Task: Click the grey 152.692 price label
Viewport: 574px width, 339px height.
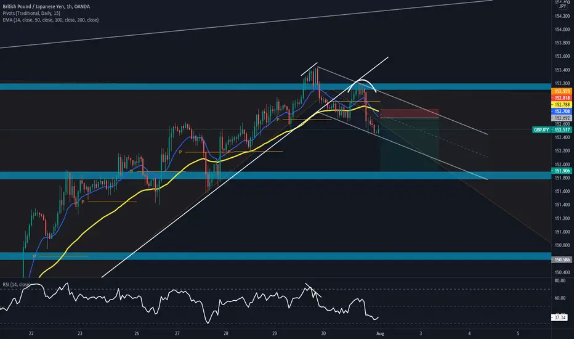Action: click(562, 118)
